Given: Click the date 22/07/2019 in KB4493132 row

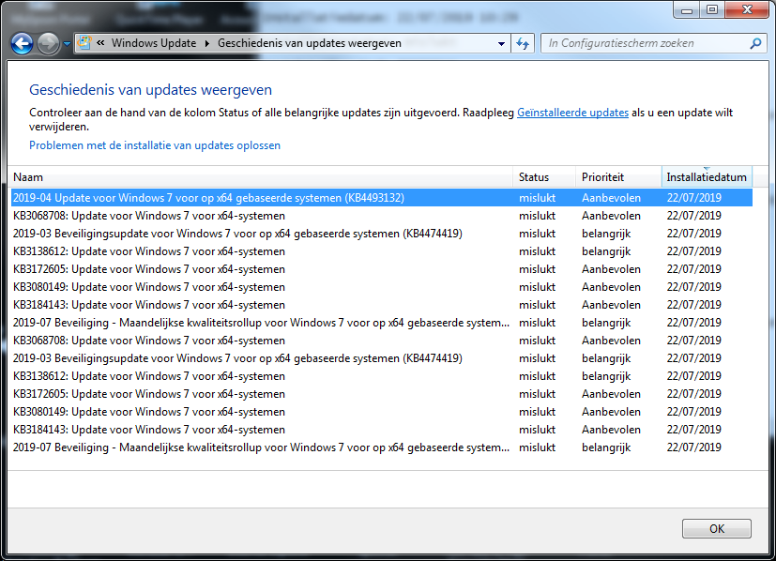Looking at the screenshot, I should pos(693,198).
